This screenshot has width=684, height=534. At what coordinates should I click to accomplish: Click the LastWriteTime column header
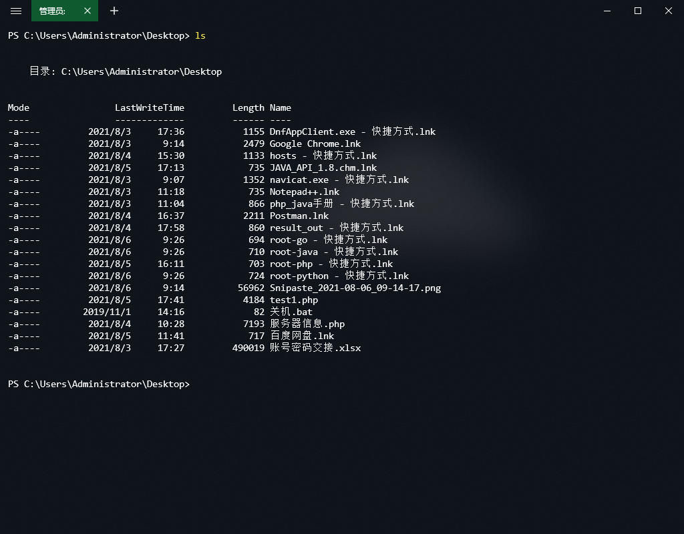[150, 107]
